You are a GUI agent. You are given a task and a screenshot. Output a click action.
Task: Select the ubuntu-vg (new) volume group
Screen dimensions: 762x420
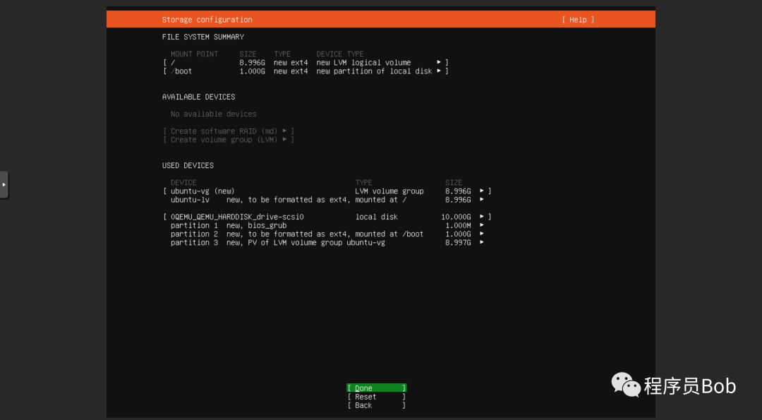327,191
